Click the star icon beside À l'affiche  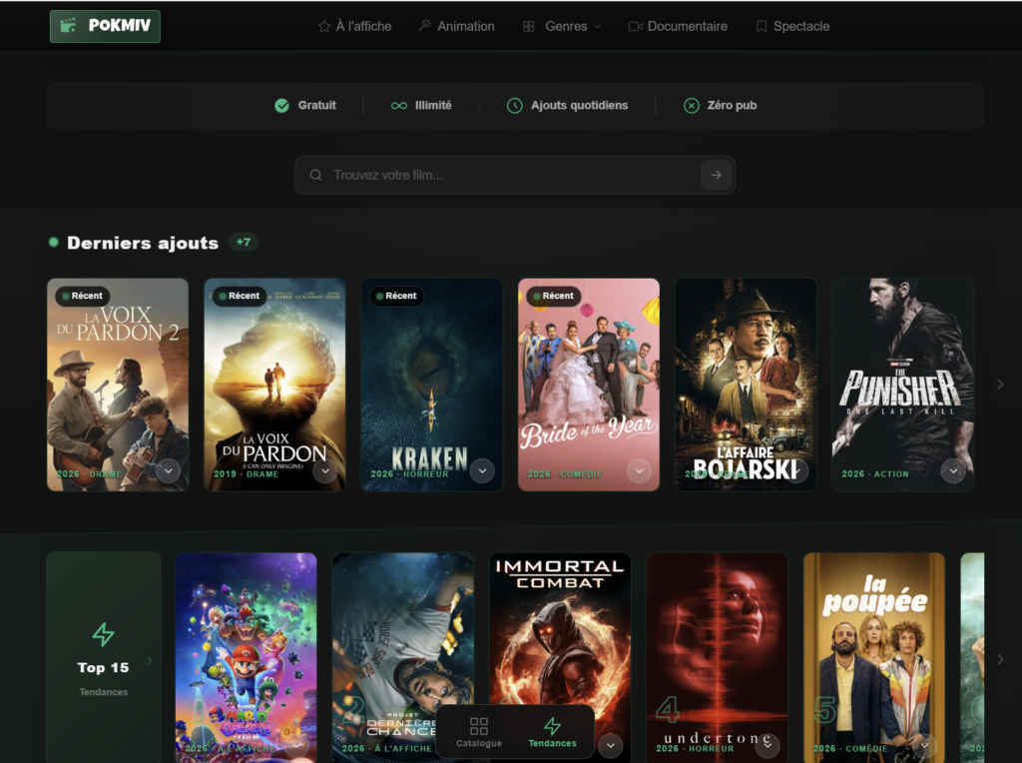tap(324, 26)
